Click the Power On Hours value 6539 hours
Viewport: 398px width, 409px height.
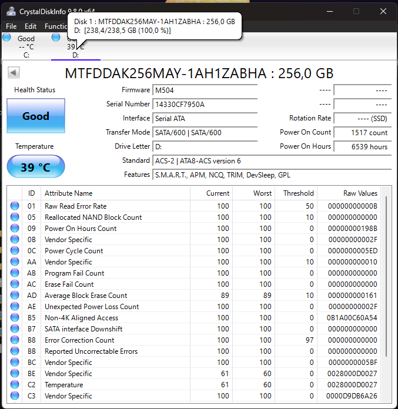pos(363,146)
